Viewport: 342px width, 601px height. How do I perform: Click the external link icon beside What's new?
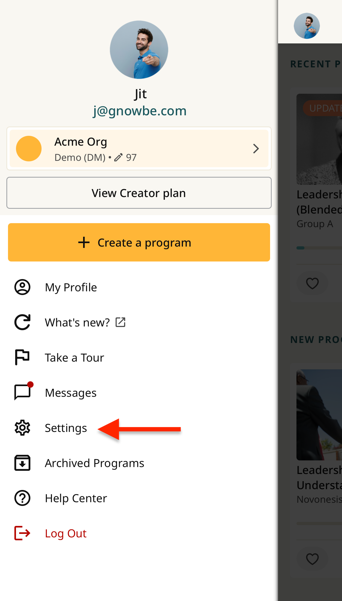pyautogui.click(x=120, y=322)
